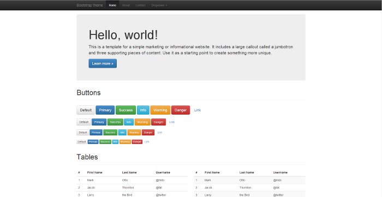
Task: Click the extra-small Success button
Action: [105, 142]
